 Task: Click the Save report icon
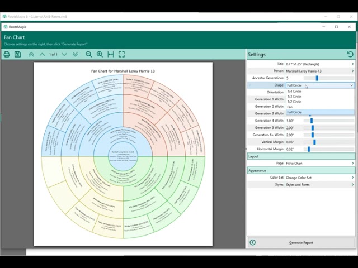tap(18, 54)
